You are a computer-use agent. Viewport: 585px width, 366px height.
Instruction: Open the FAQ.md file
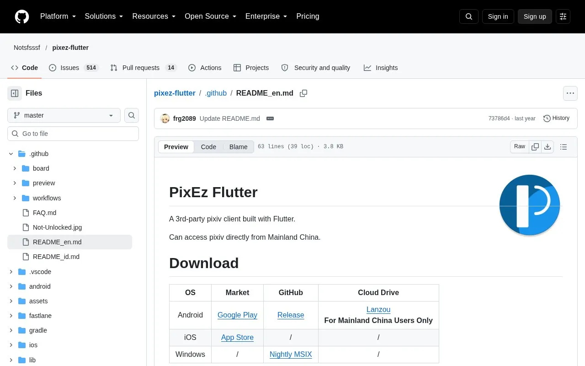tap(44, 213)
